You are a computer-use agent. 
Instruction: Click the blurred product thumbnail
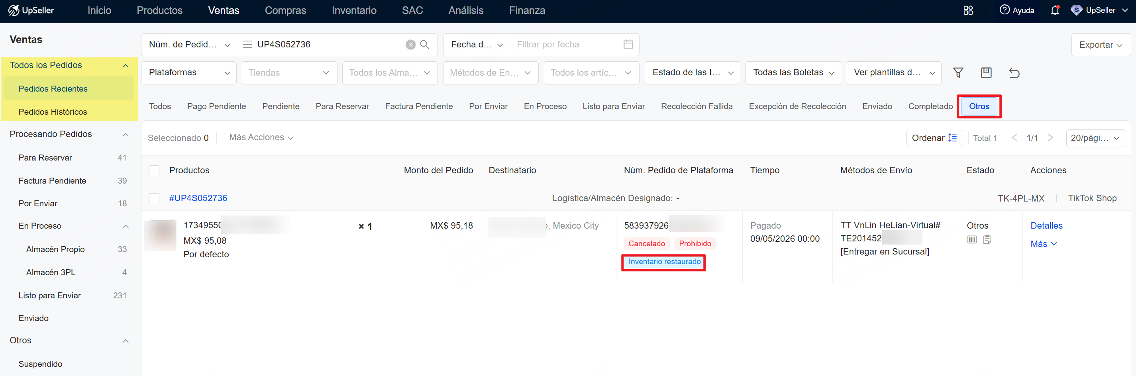(161, 235)
